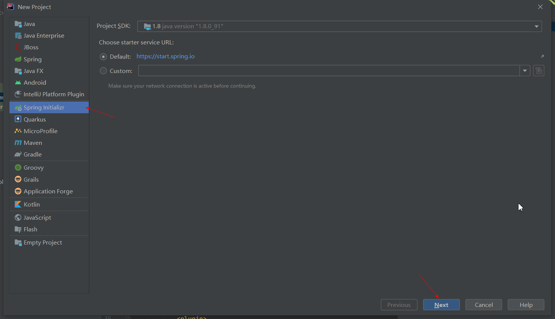Select the Spring list entry

[x=49, y=59]
